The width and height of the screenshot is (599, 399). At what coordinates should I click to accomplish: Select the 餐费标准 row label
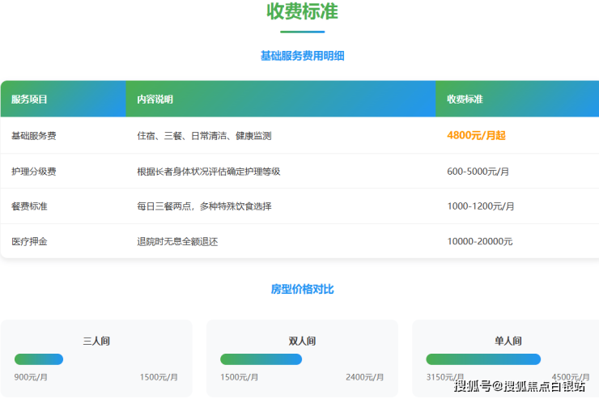coord(29,206)
